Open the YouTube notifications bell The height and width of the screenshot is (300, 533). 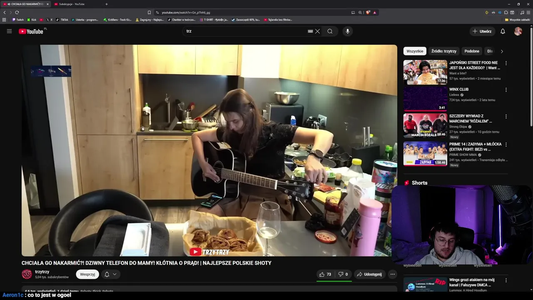coord(503,31)
